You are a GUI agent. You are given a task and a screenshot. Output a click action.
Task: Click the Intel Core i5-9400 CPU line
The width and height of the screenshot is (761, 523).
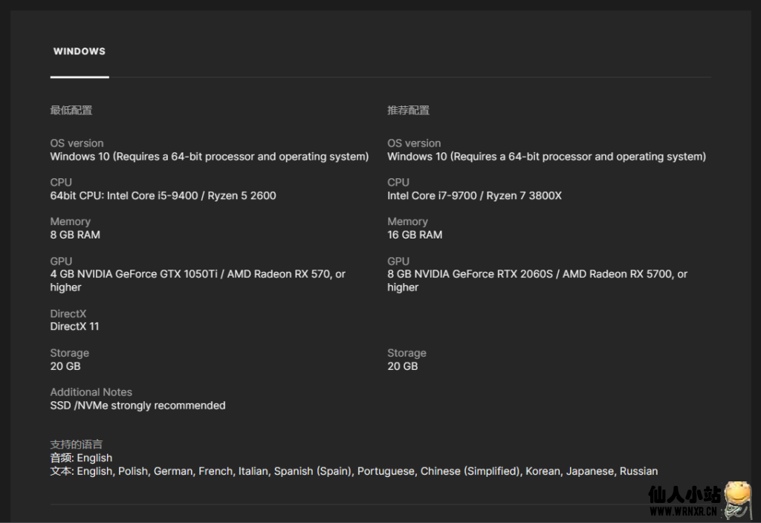pyautogui.click(x=163, y=196)
